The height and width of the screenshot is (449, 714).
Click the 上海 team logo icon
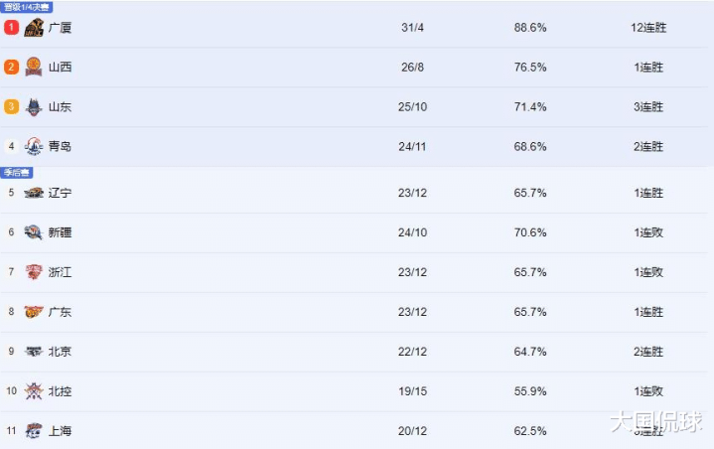35,431
